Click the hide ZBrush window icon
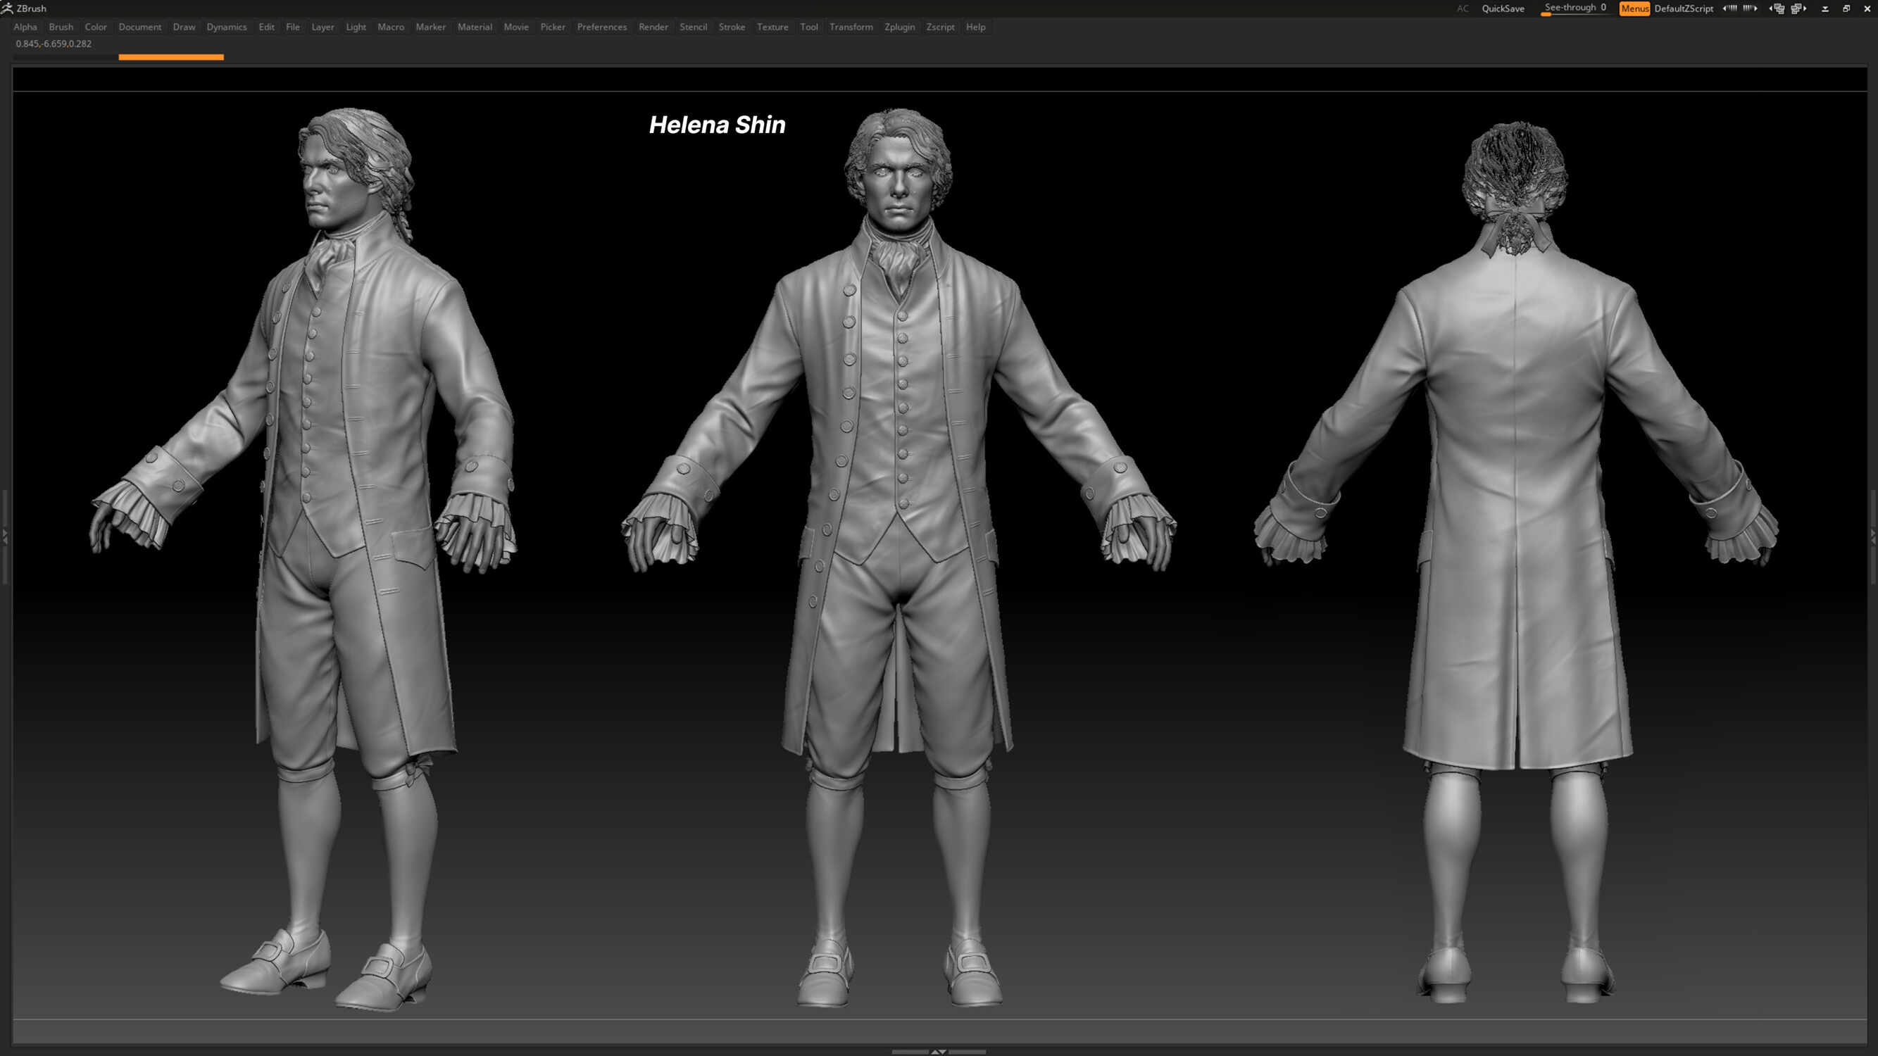This screenshot has height=1056, width=1878. [1824, 8]
